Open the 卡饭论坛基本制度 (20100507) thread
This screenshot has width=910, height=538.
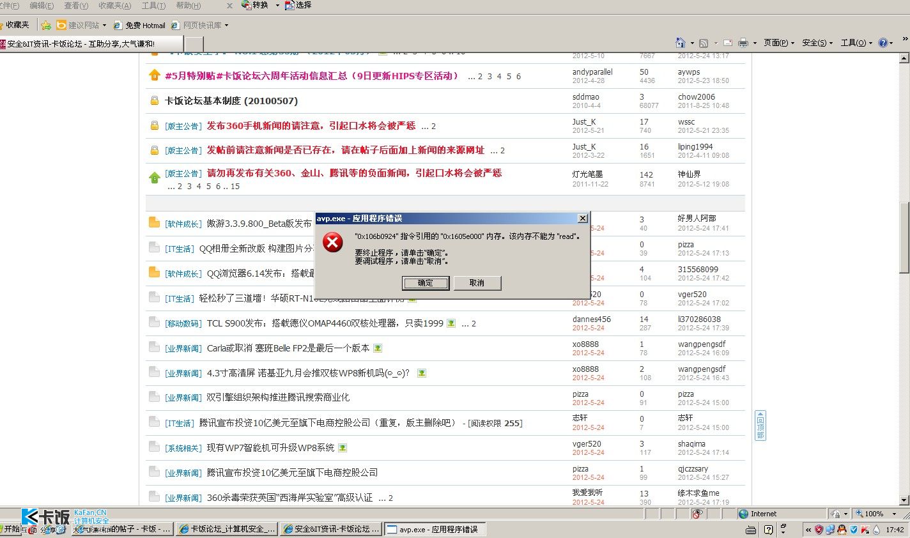[x=231, y=101]
